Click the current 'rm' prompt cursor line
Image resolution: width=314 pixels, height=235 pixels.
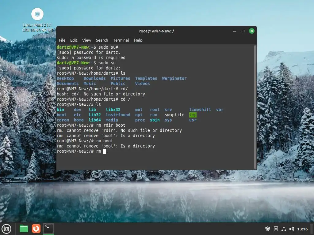(x=81, y=151)
